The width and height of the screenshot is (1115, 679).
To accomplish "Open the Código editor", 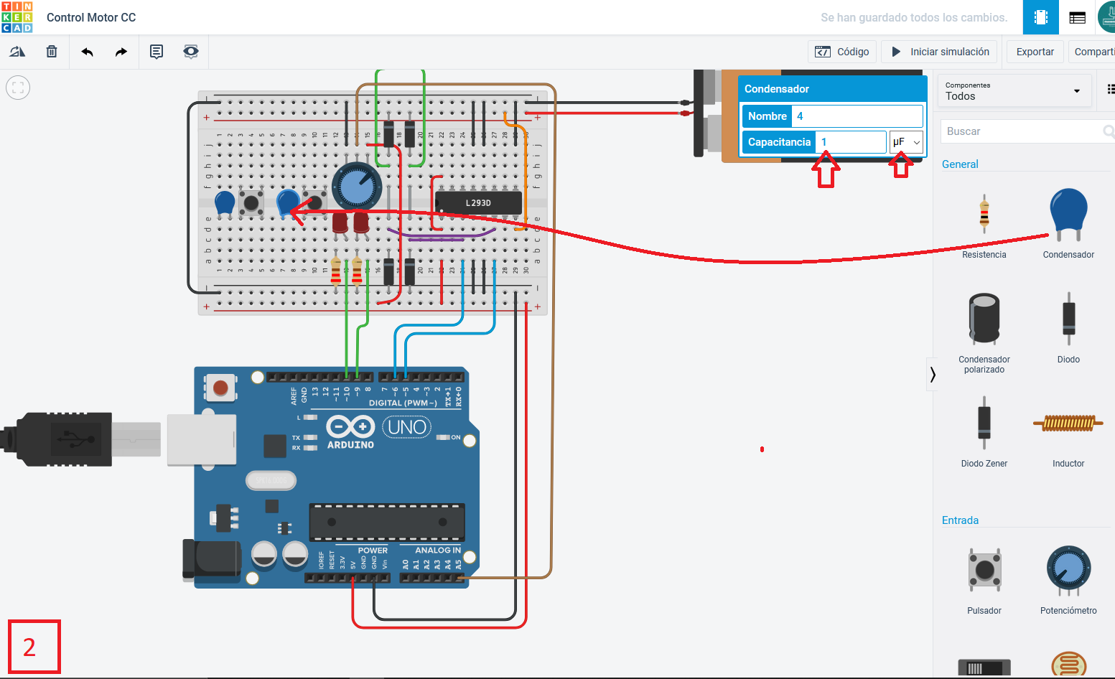I will (842, 52).
